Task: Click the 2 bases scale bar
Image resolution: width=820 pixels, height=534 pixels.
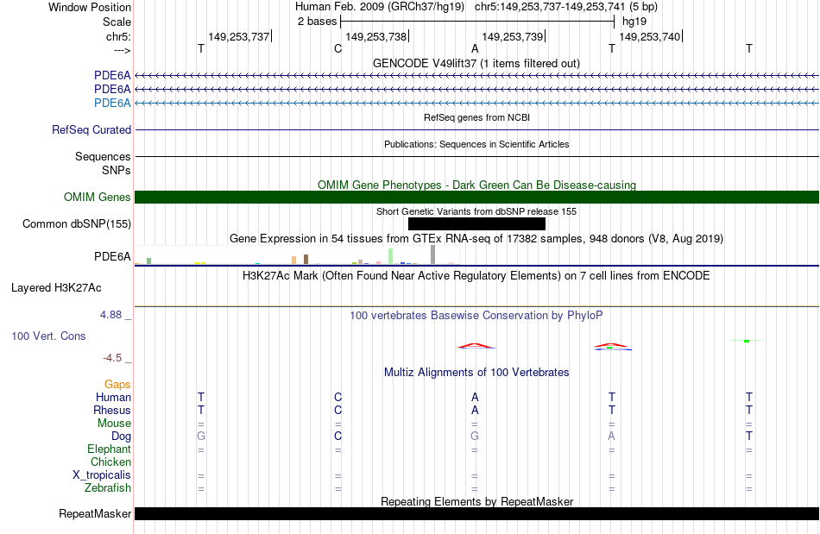Action: (x=477, y=22)
